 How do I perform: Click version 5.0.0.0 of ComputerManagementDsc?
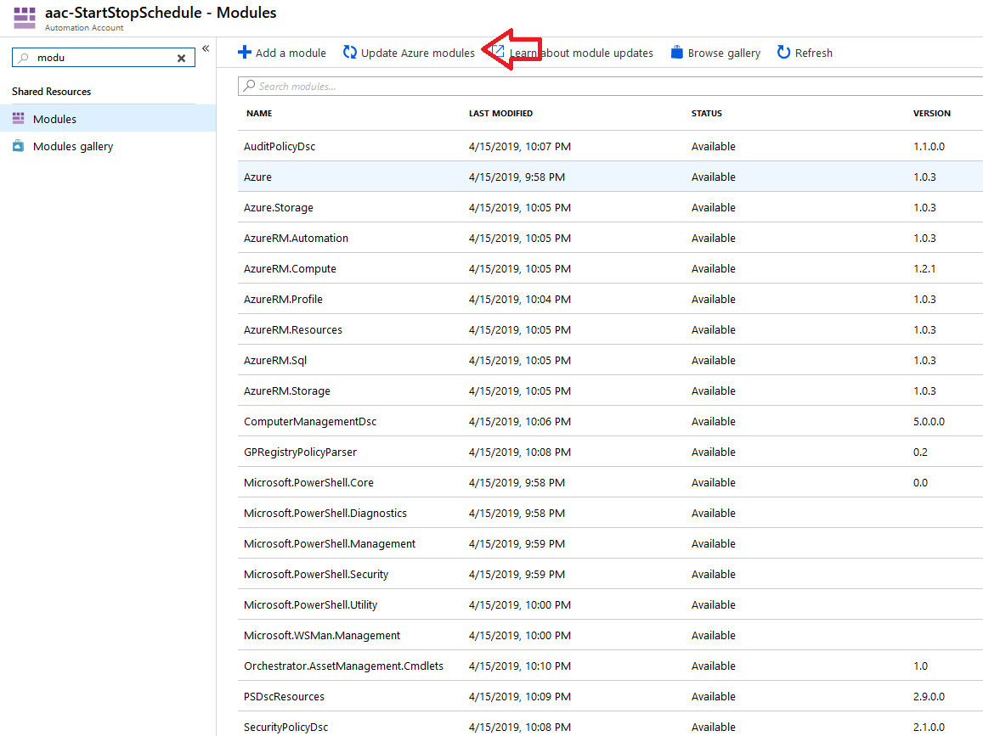pyautogui.click(x=929, y=422)
